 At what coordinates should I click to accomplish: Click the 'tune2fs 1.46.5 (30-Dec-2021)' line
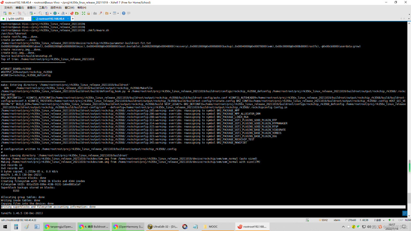(x=22, y=213)
